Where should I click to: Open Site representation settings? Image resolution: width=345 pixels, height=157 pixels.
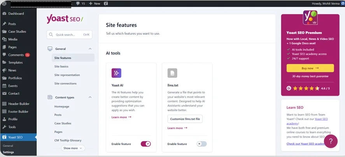(67, 75)
